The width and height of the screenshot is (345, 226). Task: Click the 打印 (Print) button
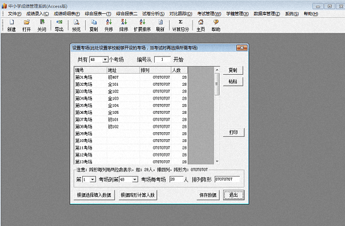(x=233, y=132)
